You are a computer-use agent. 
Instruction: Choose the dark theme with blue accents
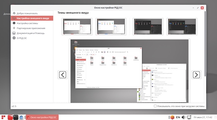click(182, 27)
